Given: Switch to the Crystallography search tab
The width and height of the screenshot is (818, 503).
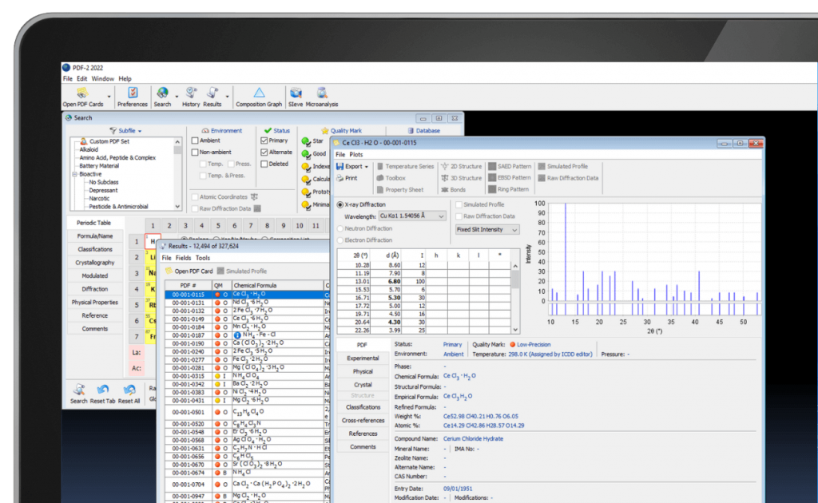Looking at the screenshot, I should coord(95,263).
